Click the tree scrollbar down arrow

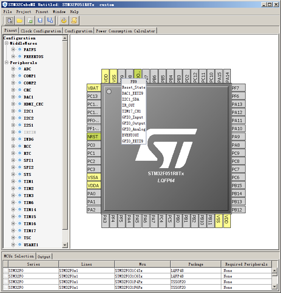[65, 245]
